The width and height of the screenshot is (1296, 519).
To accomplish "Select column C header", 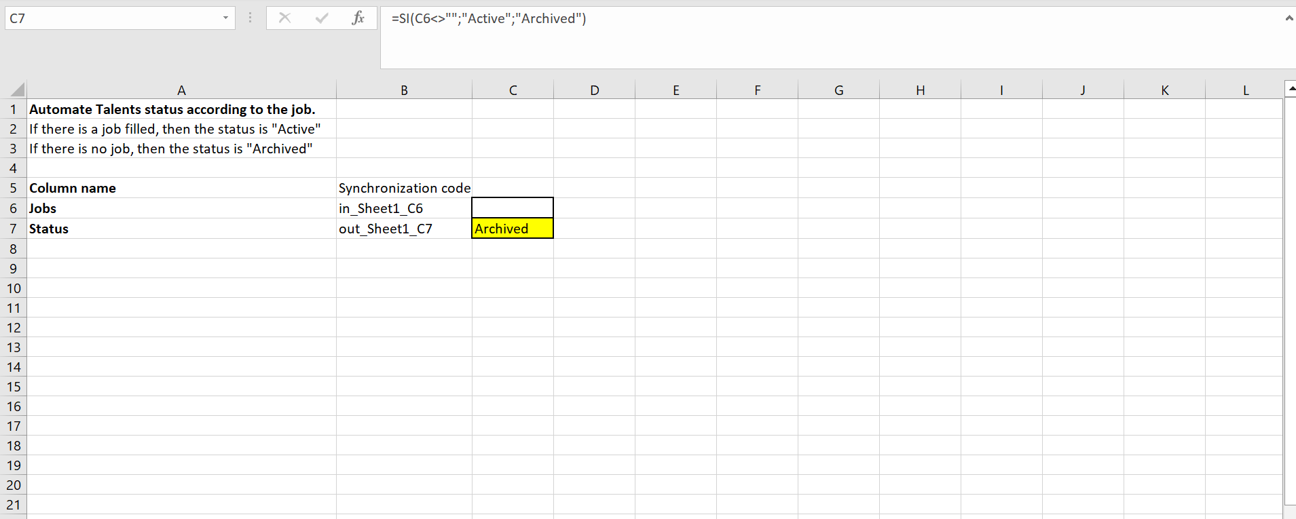I will pyautogui.click(x=513, y=90).
